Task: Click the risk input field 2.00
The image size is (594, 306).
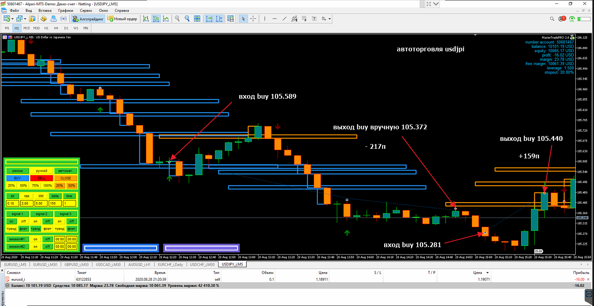Action: click(x=26, y=204)
